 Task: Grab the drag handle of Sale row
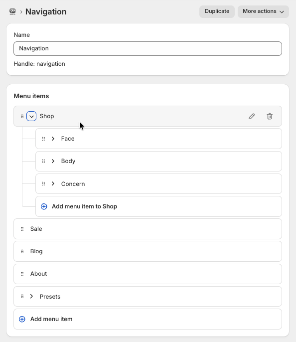tap(22, 229)
